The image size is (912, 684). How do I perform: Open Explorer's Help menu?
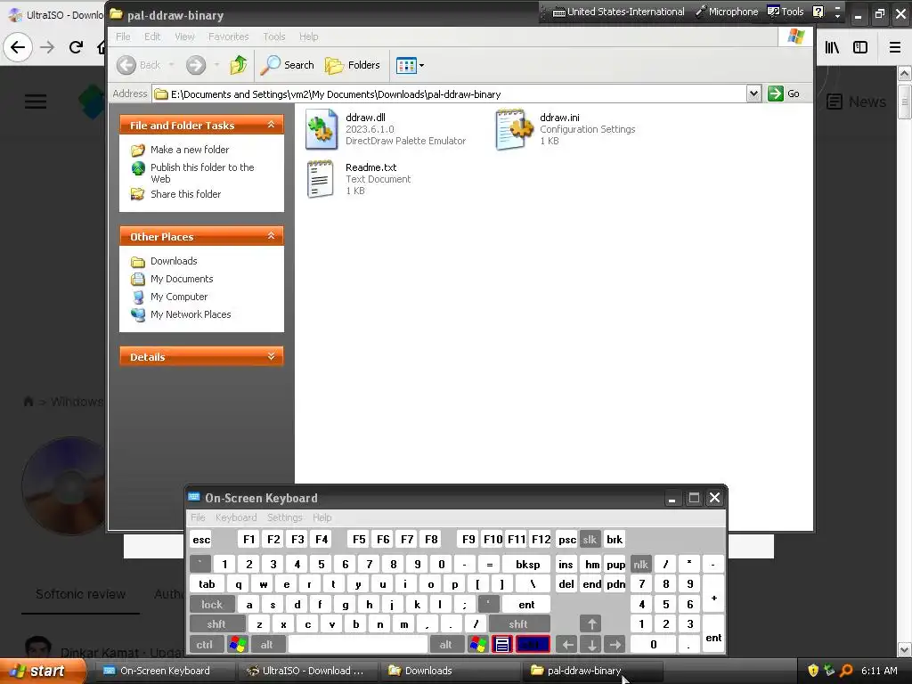[x=309, y=37]
